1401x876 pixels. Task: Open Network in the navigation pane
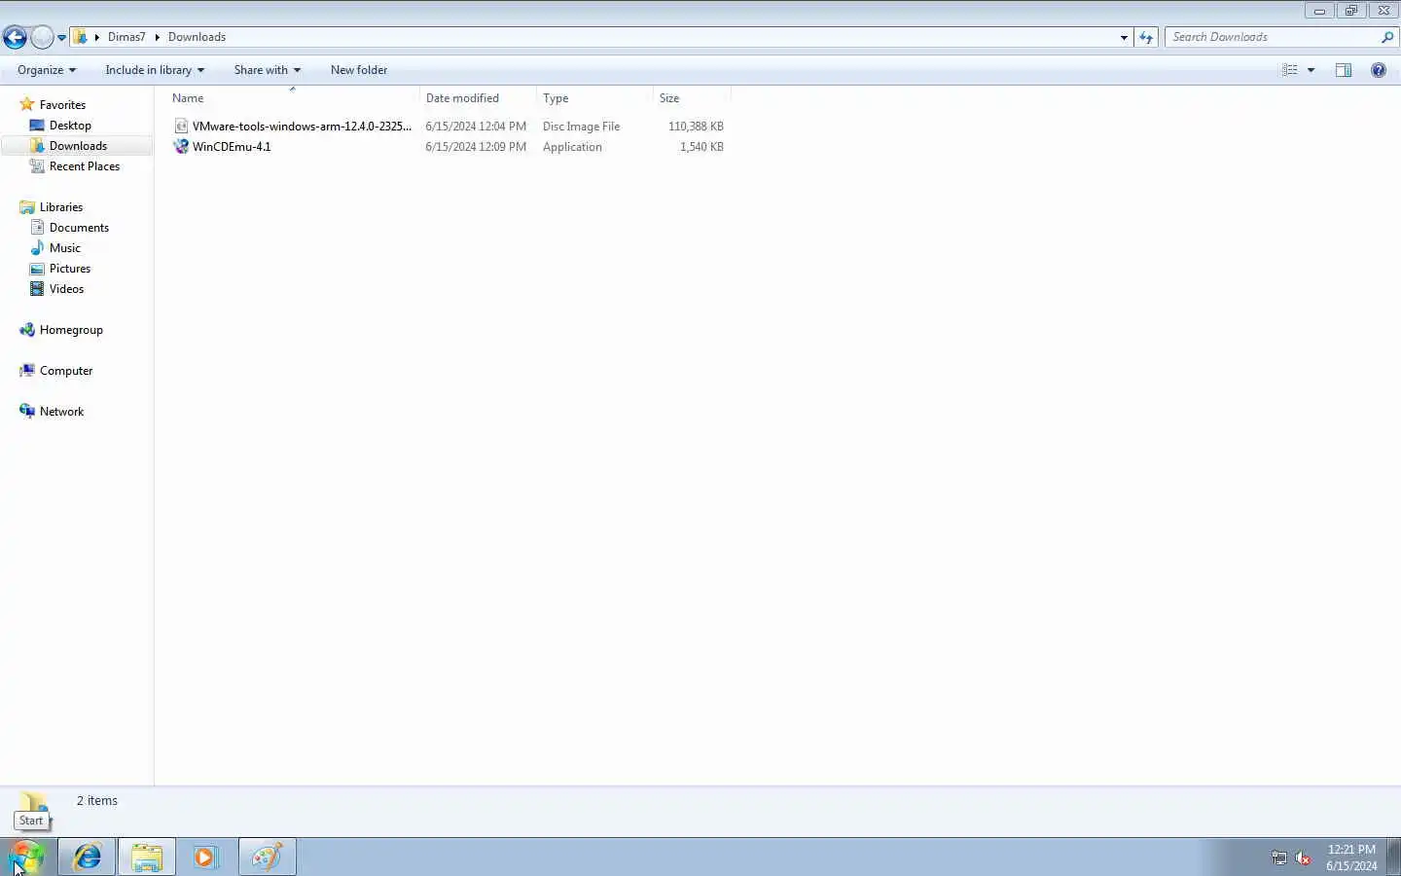tap(61, 412)
